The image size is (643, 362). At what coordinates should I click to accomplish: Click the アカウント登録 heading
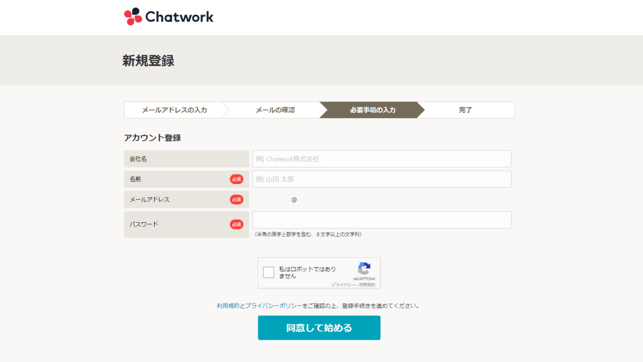(x=152, y=138)
